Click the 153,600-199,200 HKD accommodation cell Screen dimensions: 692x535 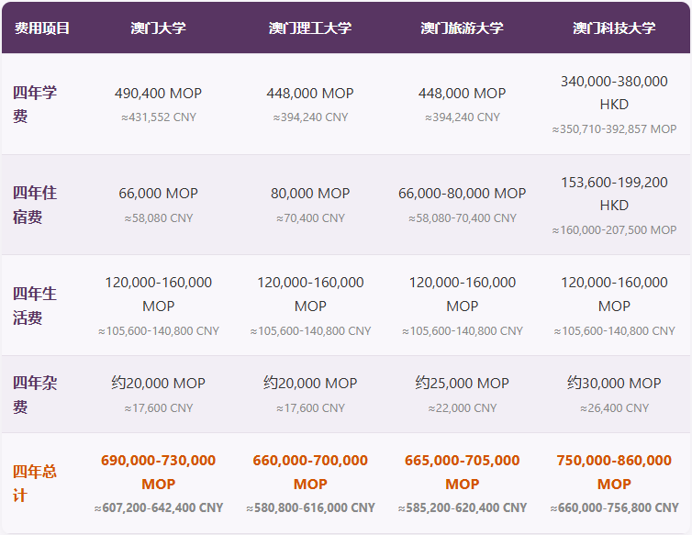pyautogui.click(x=614, y=194)
